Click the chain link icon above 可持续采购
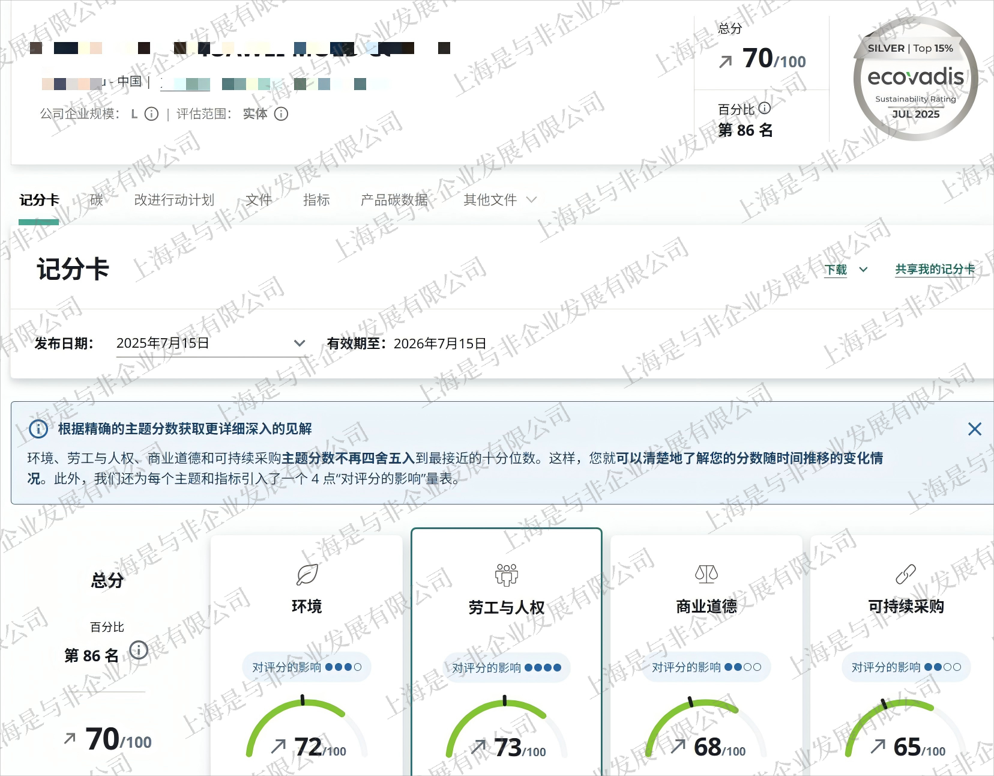The width and height of the screenshot is (994, 776). (x=905, y=574)
